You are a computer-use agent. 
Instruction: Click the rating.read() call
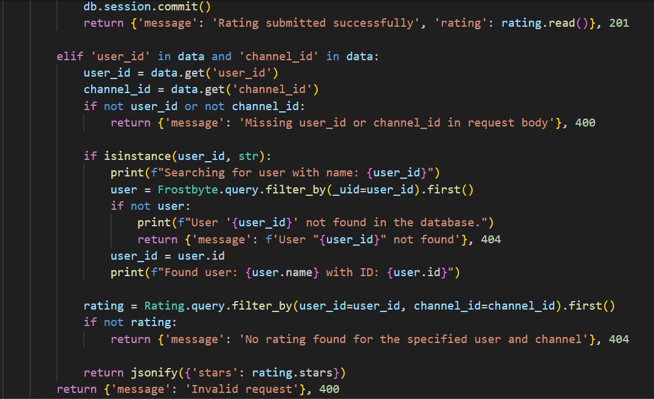545,23
